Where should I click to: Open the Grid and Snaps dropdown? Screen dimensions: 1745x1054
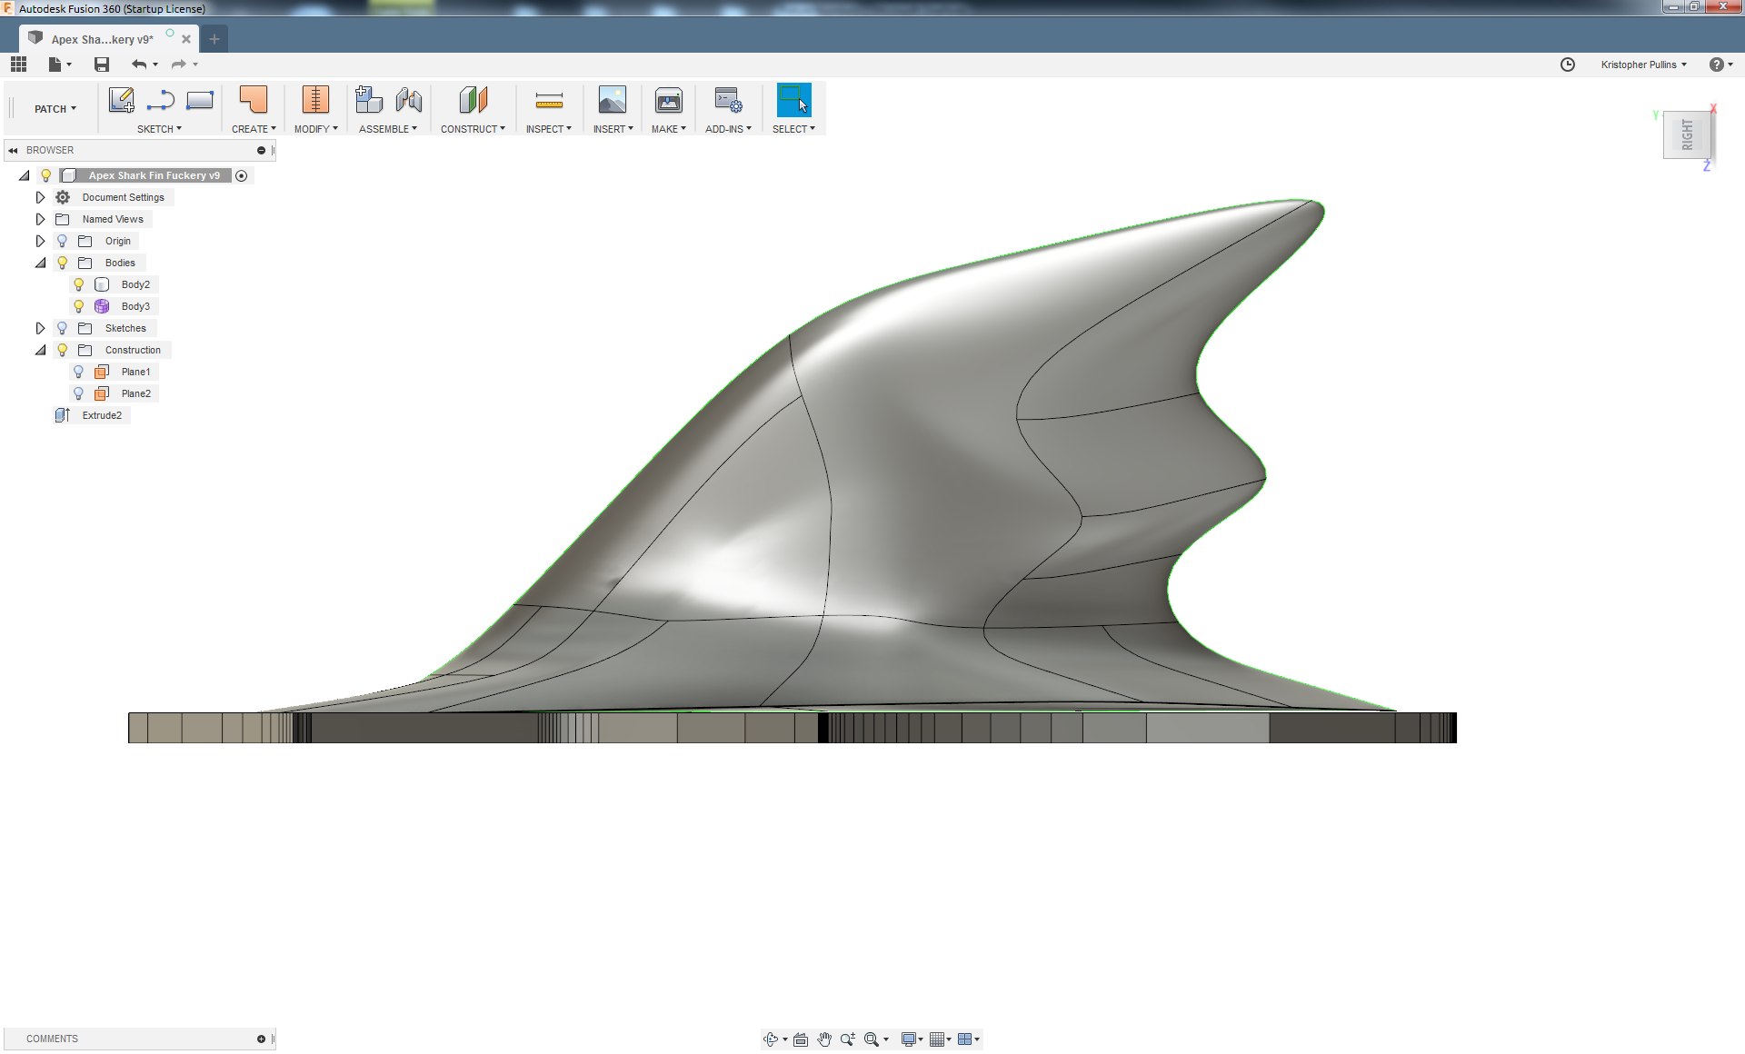coord(941,1039)
